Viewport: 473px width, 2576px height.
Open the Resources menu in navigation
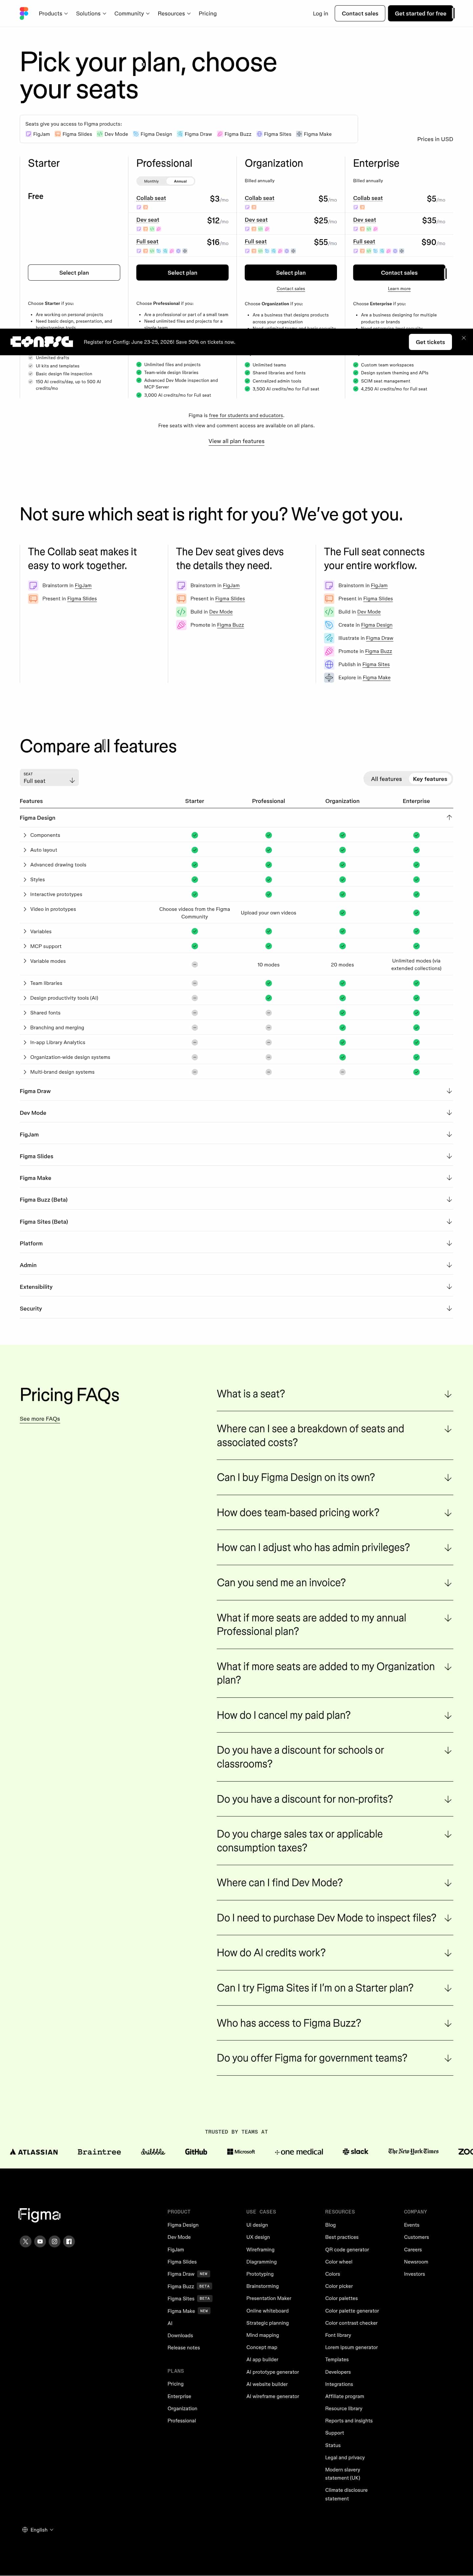174,14
